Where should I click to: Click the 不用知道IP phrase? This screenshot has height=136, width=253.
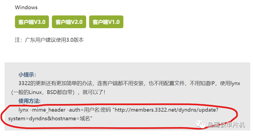[x=202, y=83]
